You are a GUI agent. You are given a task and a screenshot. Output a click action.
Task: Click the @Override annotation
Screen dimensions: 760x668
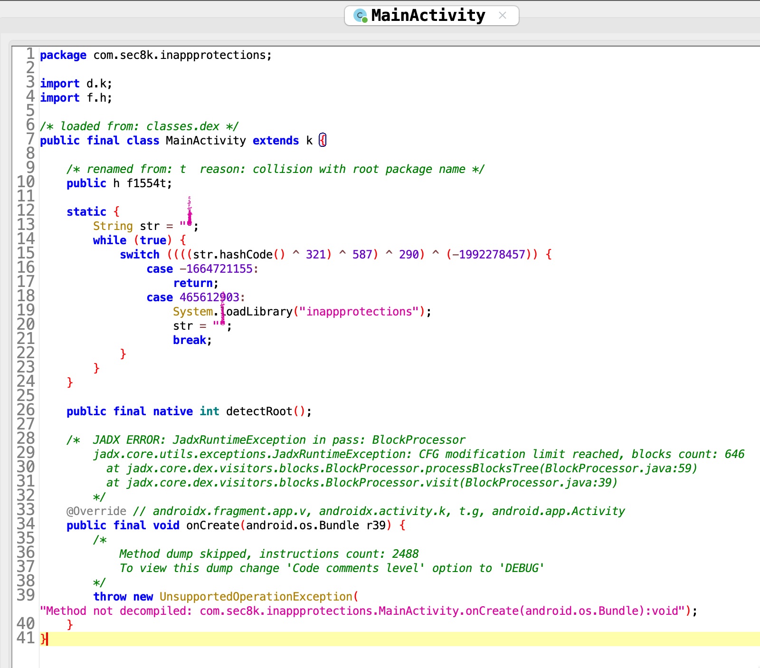96,511
